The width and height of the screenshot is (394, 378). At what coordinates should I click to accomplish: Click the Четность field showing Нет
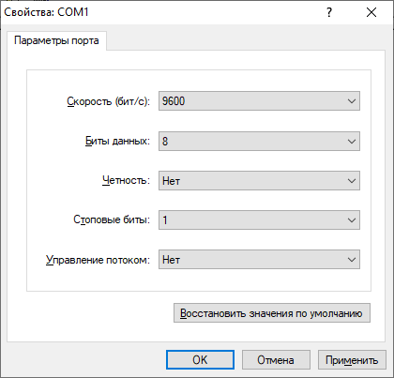pos(259,181)
